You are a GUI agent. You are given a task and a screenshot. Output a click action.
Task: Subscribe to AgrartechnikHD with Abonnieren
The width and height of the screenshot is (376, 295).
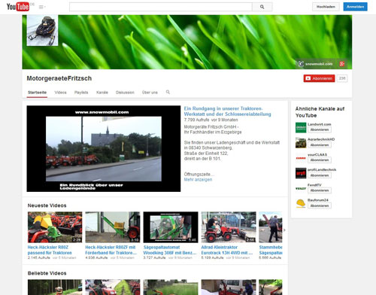coord(320,145)
